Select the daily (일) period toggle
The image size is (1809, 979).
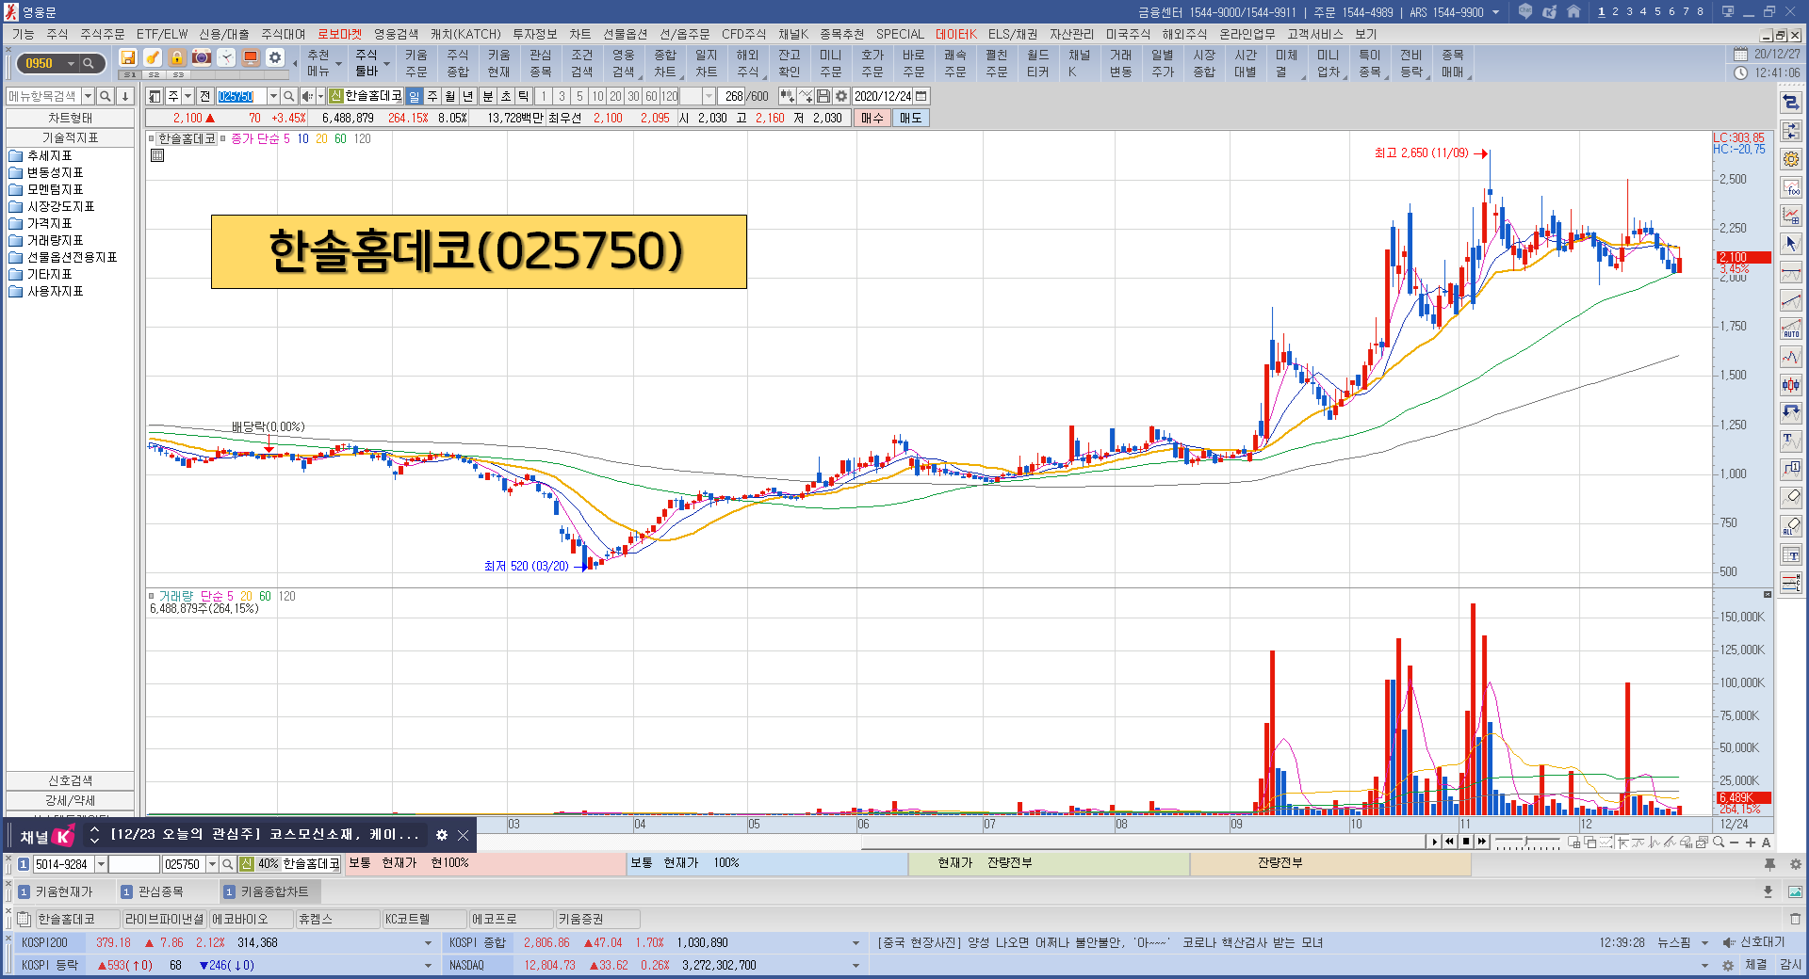point(415,96)
